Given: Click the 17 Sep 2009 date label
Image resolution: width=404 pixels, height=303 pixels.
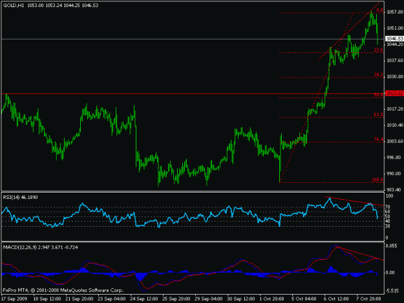Looking at the screenshot, I should [14, 299].
